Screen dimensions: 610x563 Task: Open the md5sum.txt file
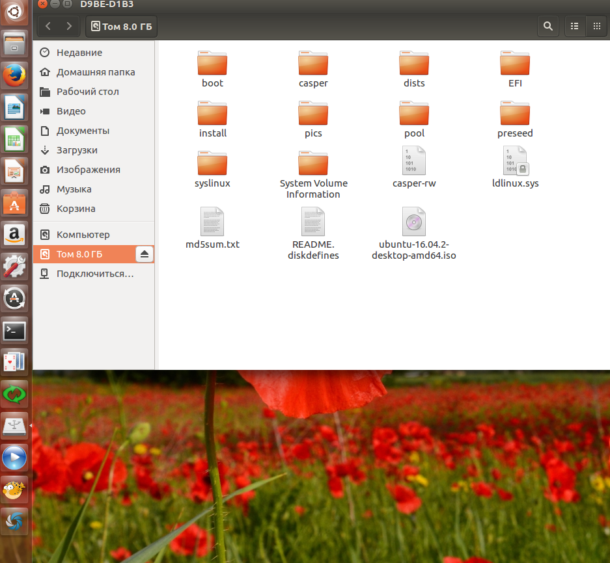click(212, 222)
